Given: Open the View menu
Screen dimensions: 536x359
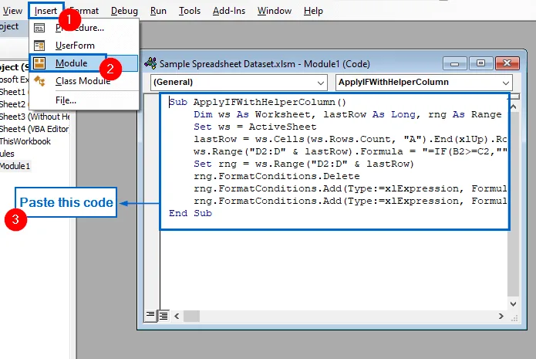Looking at the screenshot, I should click(x=12, y=11).
